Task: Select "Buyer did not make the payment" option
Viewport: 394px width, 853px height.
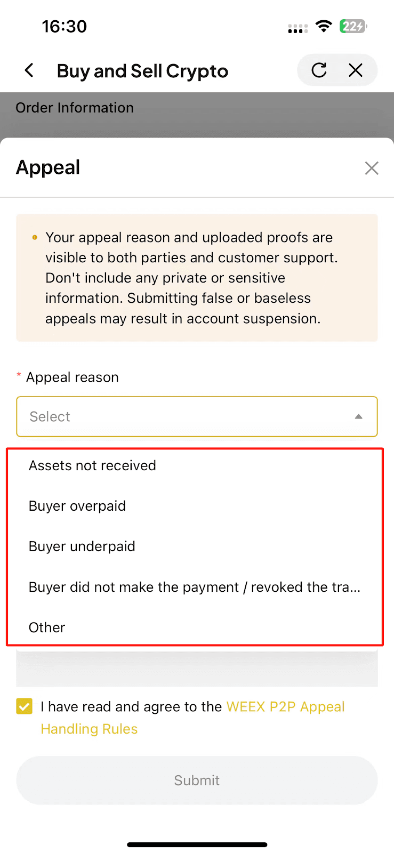Action: [x=195, y=587]
